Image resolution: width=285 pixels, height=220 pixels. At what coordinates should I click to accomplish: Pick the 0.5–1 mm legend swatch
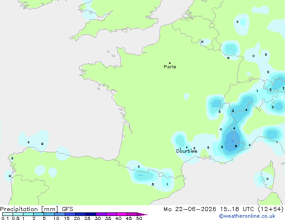tap(18, 214)
